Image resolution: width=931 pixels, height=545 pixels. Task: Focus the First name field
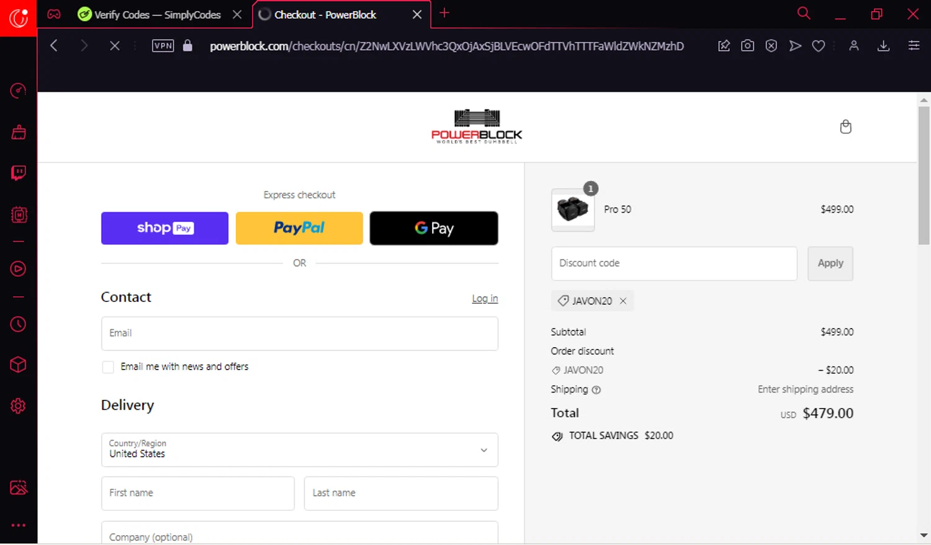197,493
